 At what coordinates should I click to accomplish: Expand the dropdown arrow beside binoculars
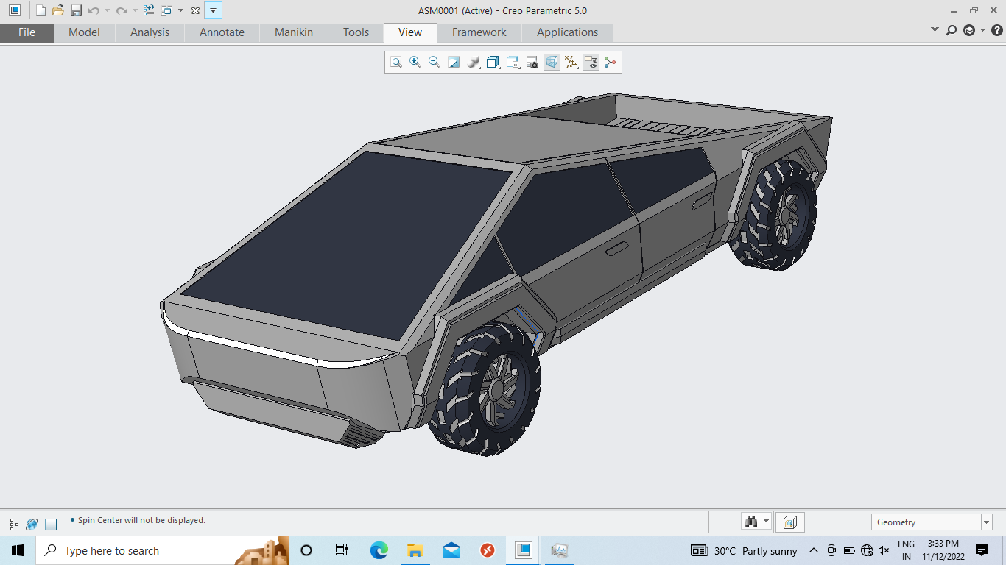pos(766,522)
